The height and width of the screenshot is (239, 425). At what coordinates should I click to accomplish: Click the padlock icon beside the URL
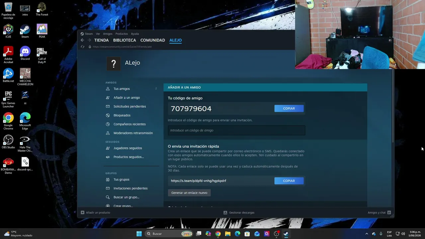click(x=90, y=47)
